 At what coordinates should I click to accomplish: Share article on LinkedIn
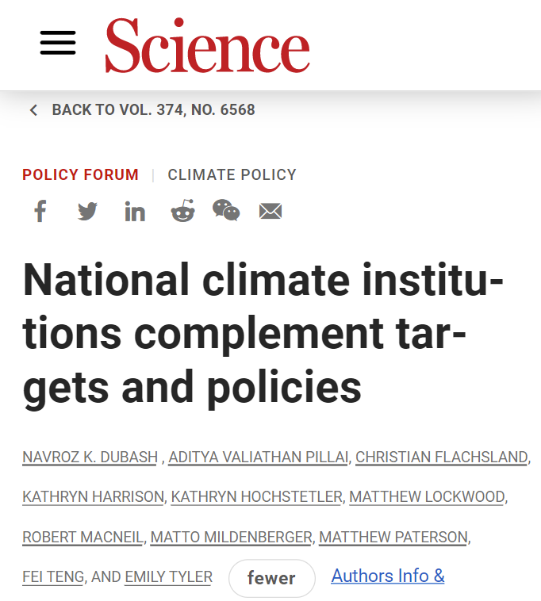tap(135, 211)
